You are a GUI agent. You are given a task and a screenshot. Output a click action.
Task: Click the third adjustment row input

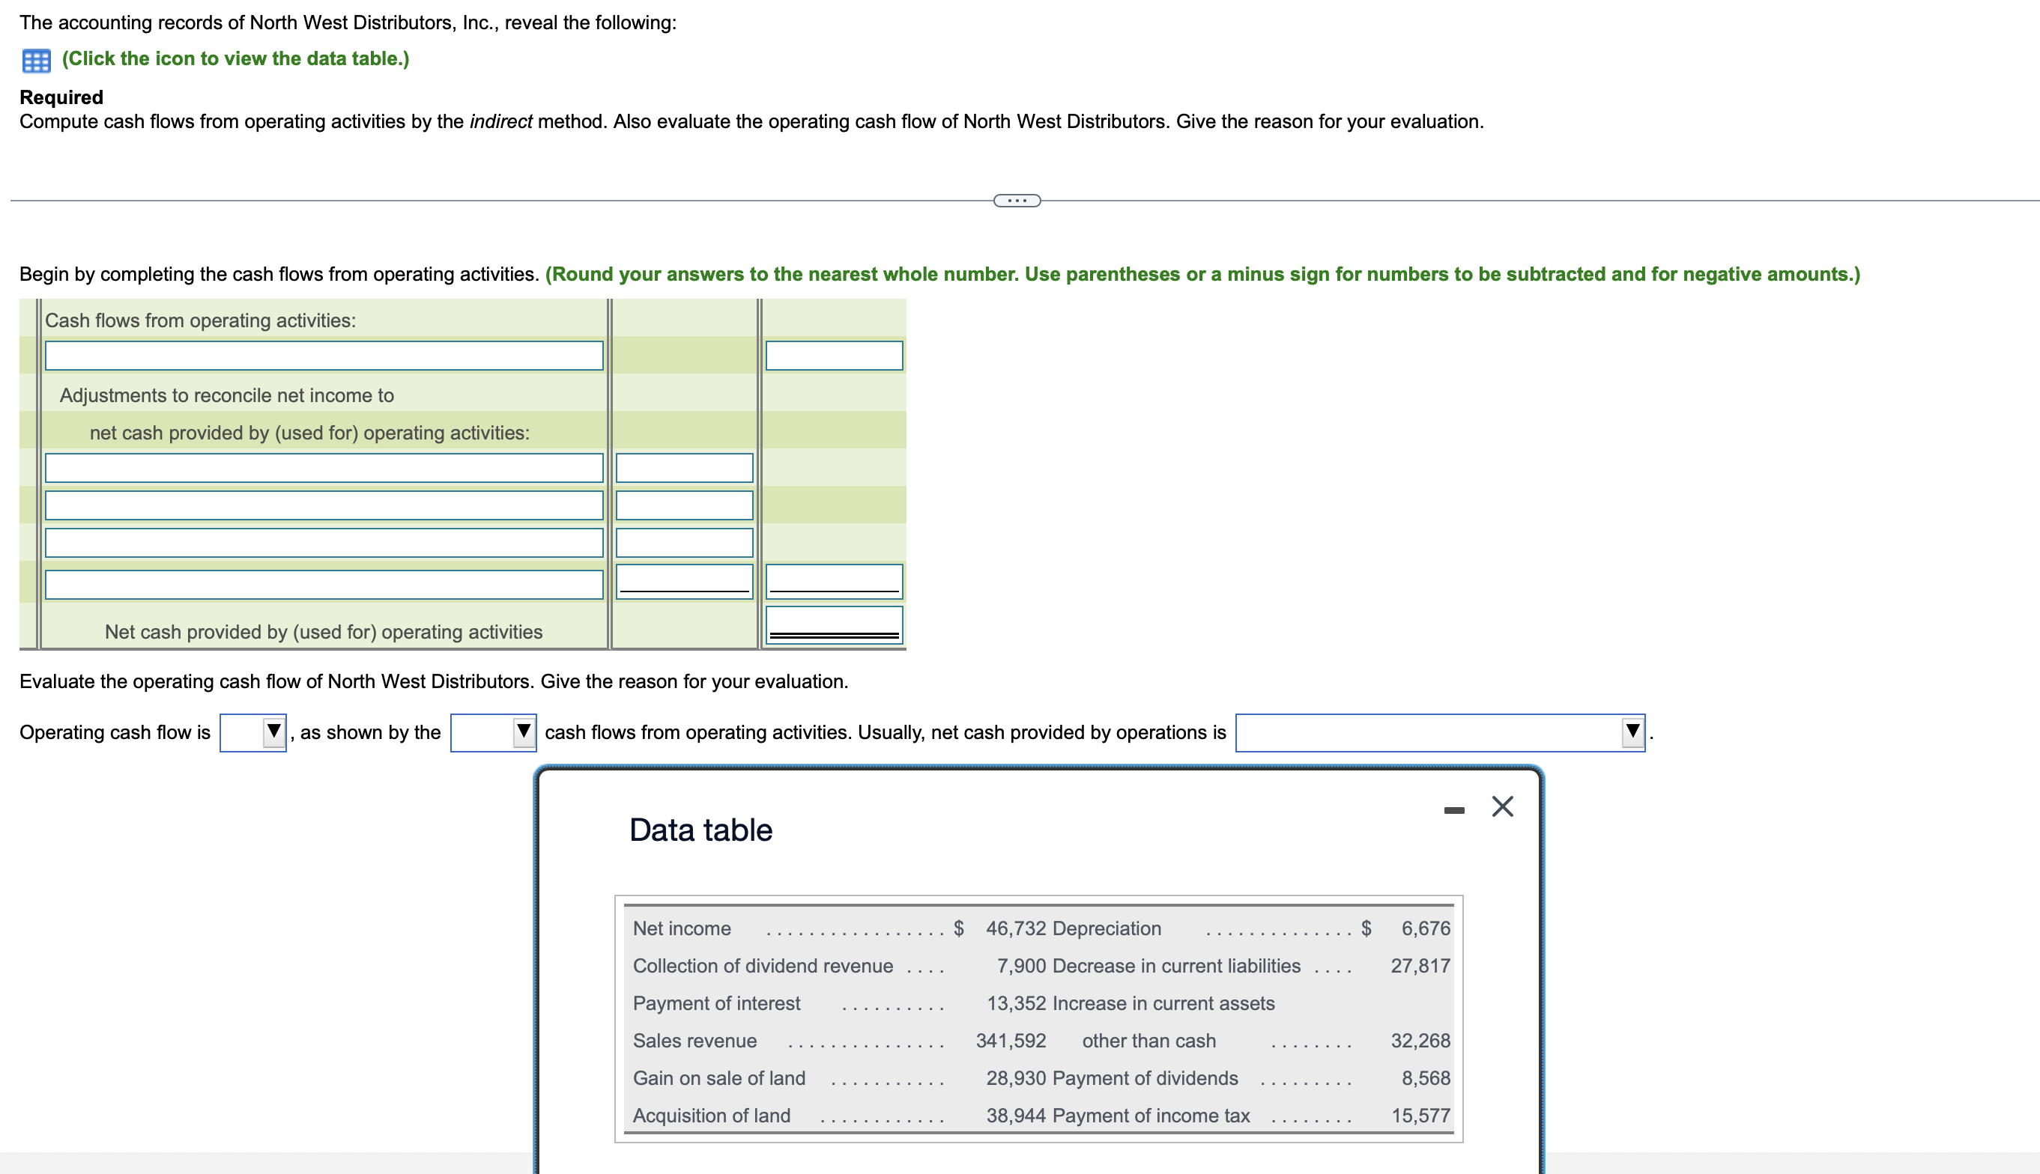click(x=323, y=543)
